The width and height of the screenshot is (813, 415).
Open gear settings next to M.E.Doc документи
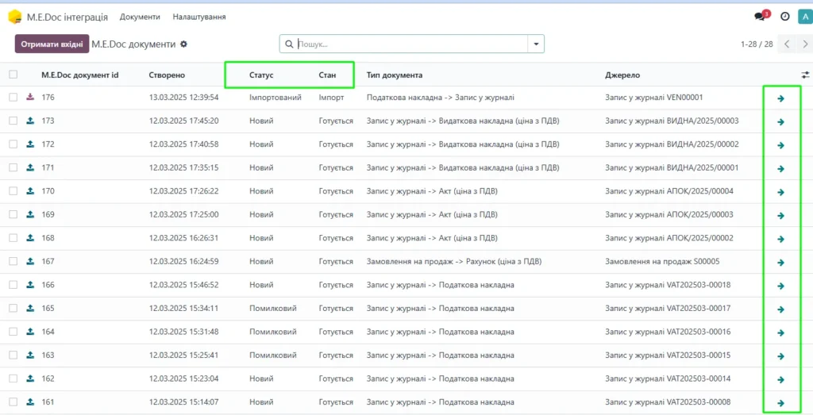(183, 44)
